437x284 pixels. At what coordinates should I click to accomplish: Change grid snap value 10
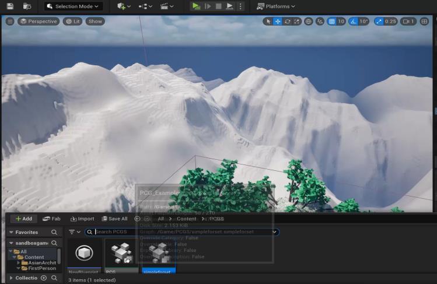(x=341, y=22)
